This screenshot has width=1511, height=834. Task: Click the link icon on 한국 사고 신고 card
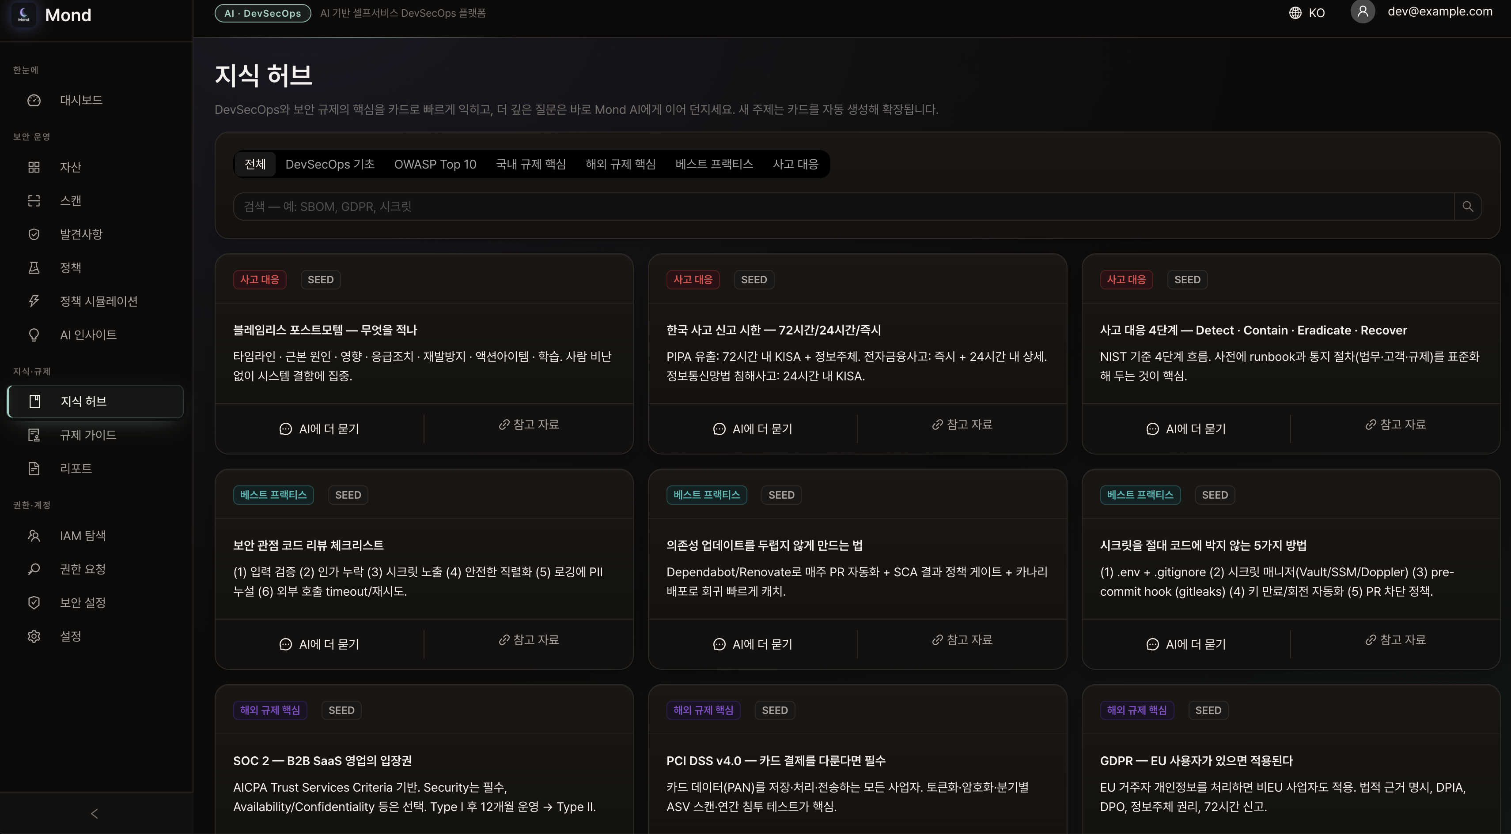pyautogui.click(x=937, y=425)
